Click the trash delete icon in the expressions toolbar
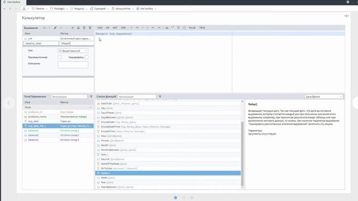The height and width of the screenshot is (201, 358). pos(84,28)
